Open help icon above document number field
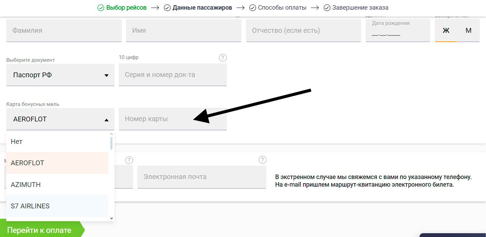 point(223,58)
